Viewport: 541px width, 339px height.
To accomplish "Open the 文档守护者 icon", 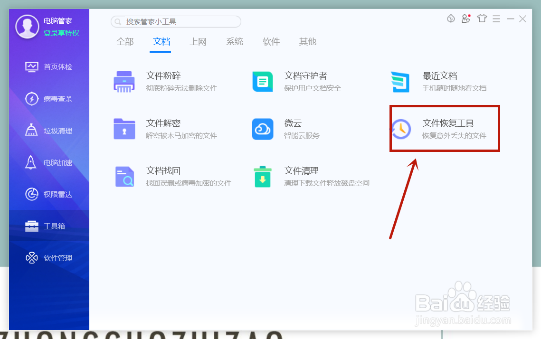I will pos(263,82).
